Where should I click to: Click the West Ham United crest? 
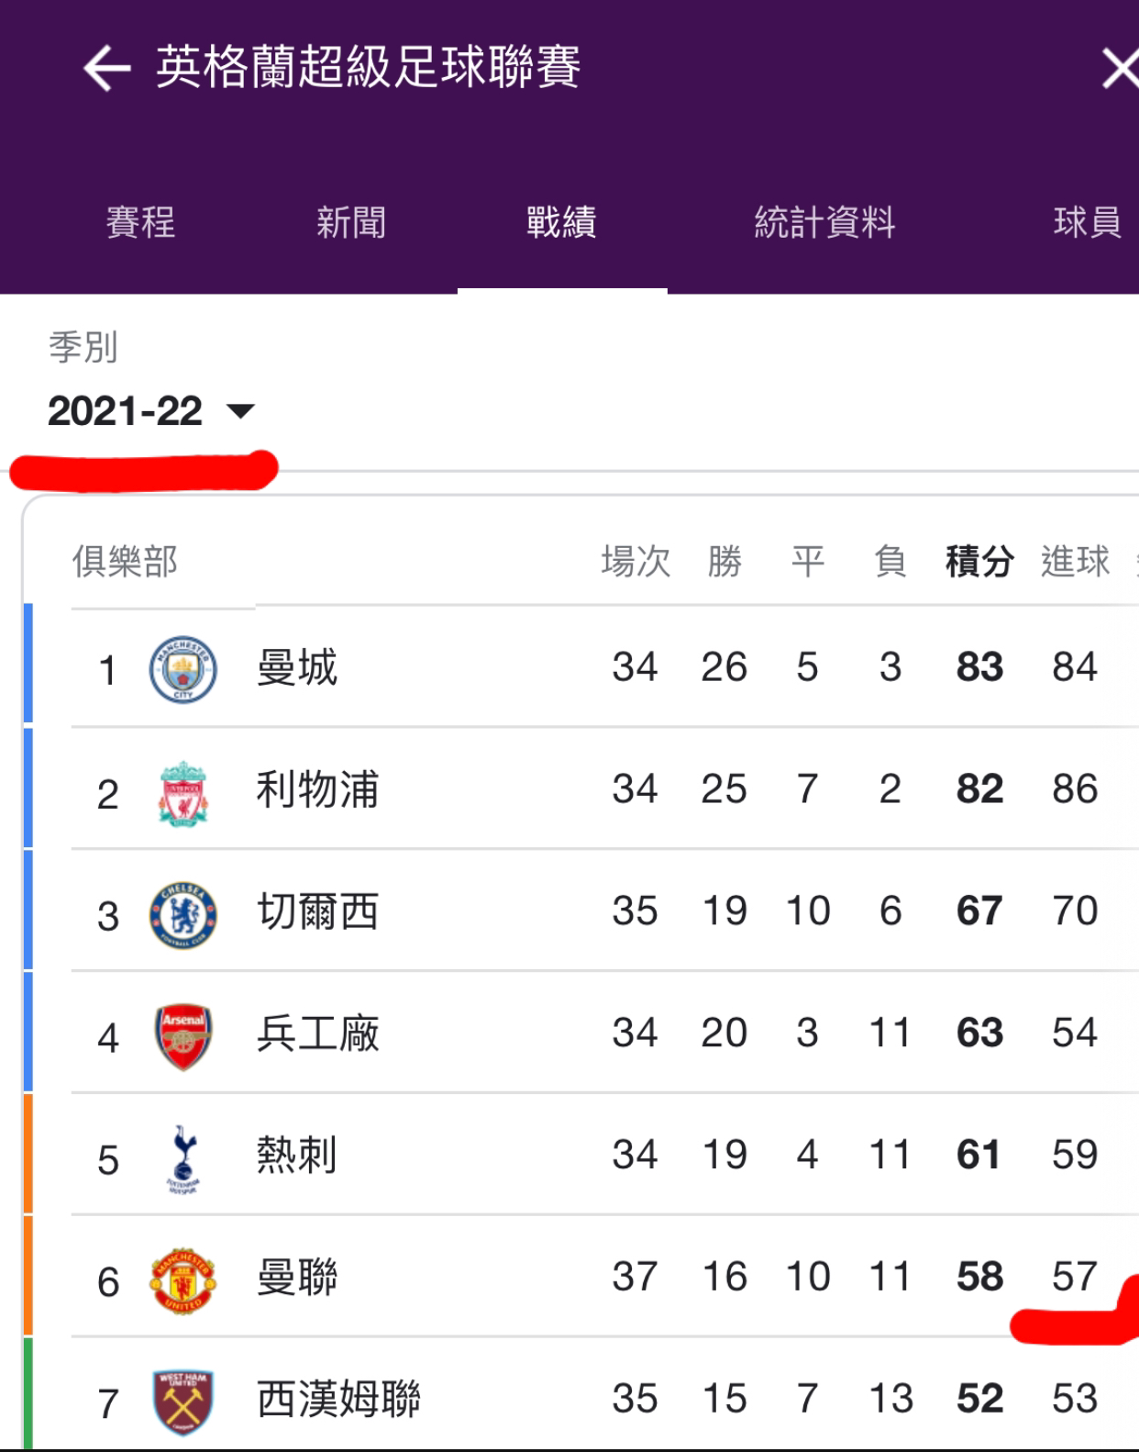click(183, 1402)
